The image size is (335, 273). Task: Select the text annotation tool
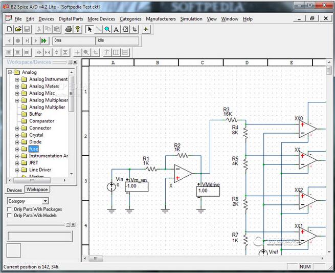coord(116,29)
